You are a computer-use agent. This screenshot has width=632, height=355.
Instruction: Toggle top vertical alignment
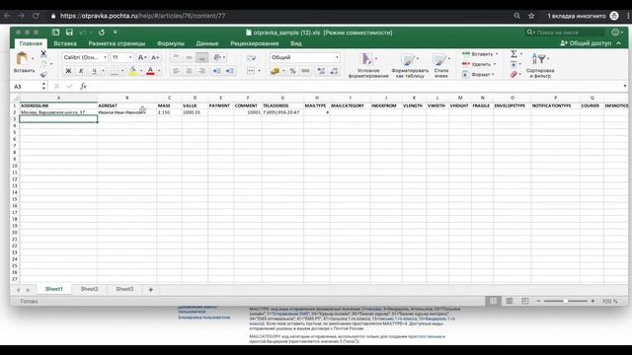pos(176,57)
